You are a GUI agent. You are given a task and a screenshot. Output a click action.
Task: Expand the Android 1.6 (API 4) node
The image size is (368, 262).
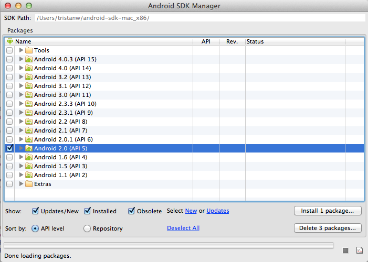point(21,157)
